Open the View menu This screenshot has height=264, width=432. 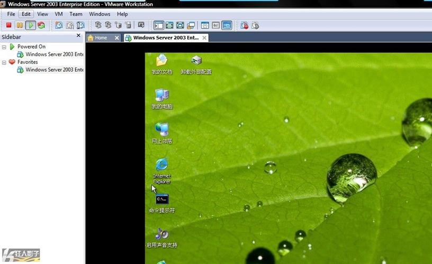click(42, 14)
